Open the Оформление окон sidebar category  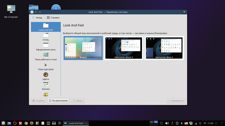click(x=46, y=46)
